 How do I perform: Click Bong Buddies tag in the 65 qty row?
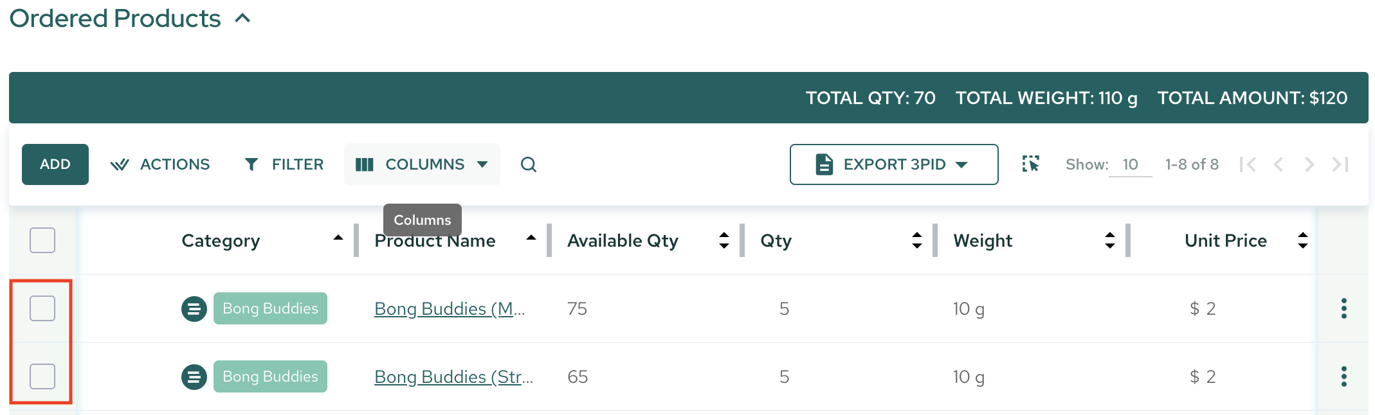pyautogui.click(x=270, y=376)
